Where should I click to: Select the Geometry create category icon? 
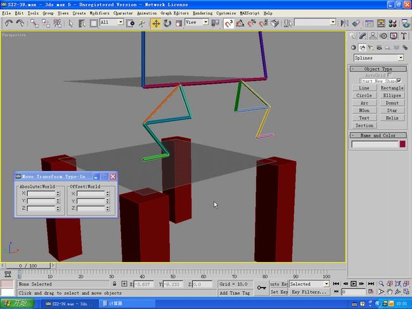pyautogui.click(x=354, y=47)
